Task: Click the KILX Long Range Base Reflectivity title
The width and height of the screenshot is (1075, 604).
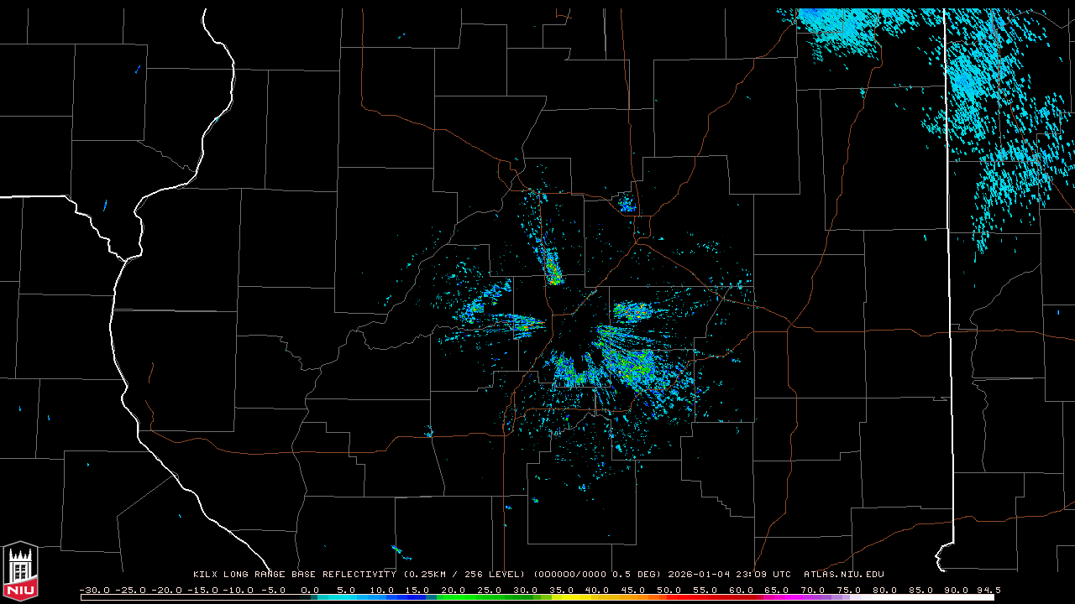Action: coord(294,575)
